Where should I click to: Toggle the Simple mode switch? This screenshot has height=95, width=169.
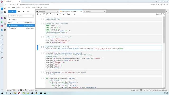[x=13, y=90]
